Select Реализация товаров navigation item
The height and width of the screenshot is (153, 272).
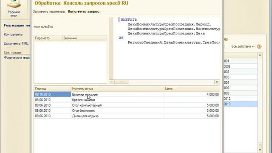point(17,25)
